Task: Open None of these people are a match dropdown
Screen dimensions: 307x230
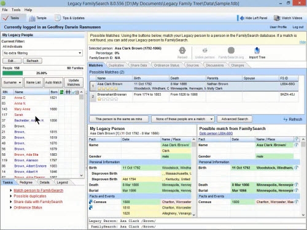Action: [x=183, y=119]
